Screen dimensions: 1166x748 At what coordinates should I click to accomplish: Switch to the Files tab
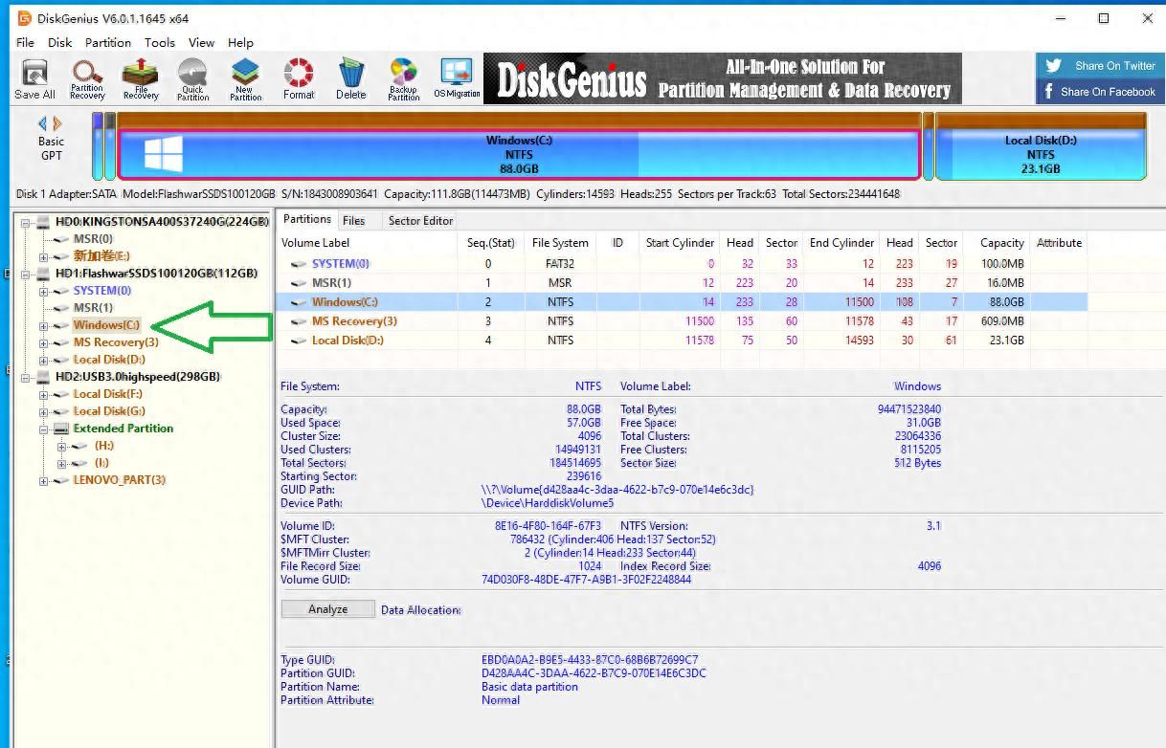pos(353,220)
